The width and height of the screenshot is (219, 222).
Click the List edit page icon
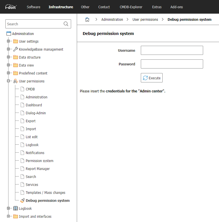pos(22,137)
